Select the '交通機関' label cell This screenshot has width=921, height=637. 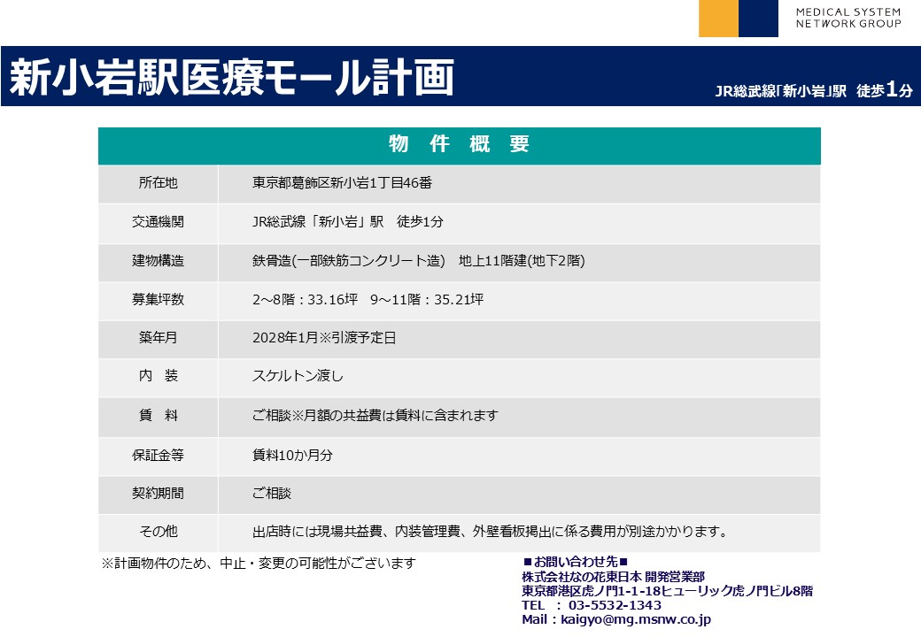(158, 222)
